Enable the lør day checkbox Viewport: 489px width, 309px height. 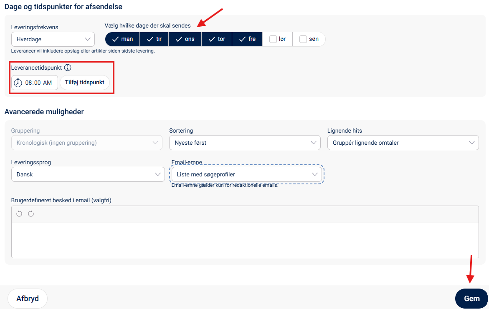(x=273, y=39)
